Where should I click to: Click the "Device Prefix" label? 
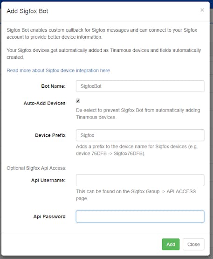pyautogui.click(x=50, y=135)
